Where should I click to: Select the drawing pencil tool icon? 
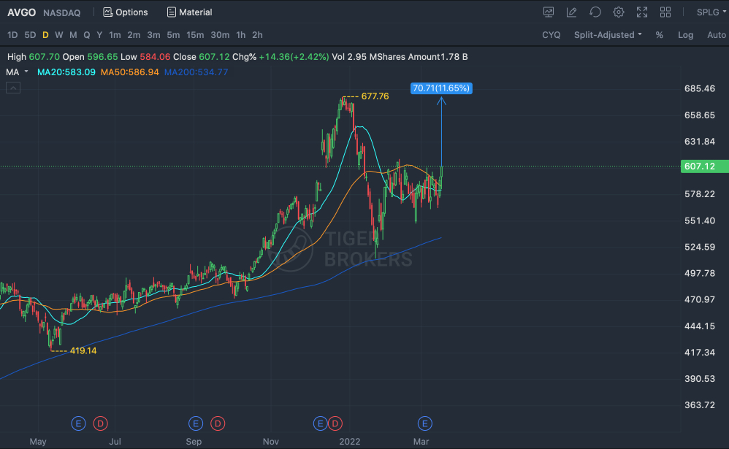coord(571,12)
